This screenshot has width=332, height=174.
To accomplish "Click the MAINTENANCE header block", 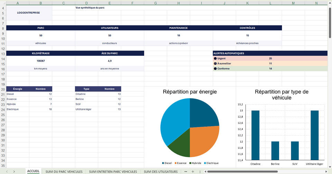I will pyautogui.click(x=178, y=28).
